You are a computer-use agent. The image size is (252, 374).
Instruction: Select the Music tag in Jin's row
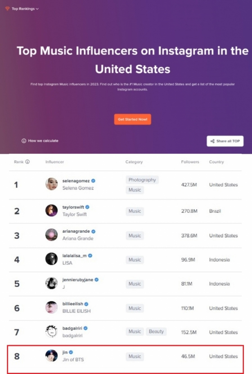[135, 356]
